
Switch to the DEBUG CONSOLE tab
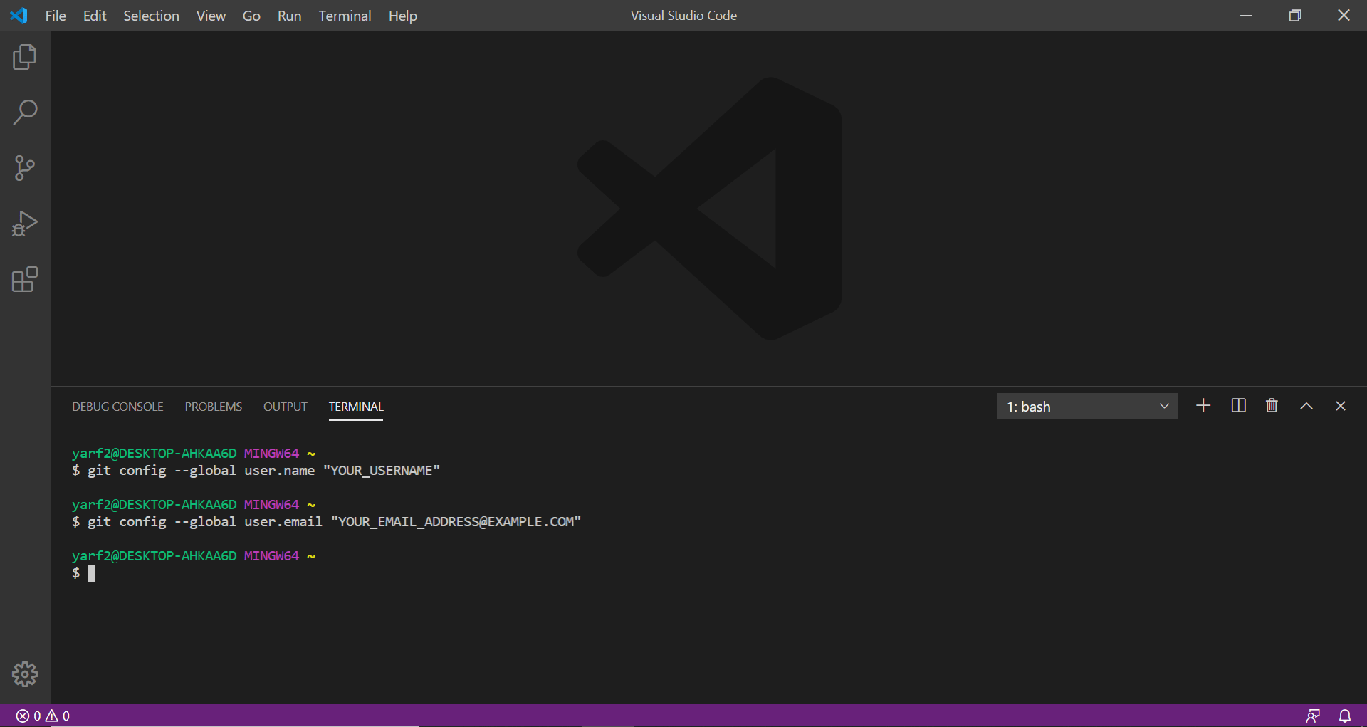click(x=117, y=407)
